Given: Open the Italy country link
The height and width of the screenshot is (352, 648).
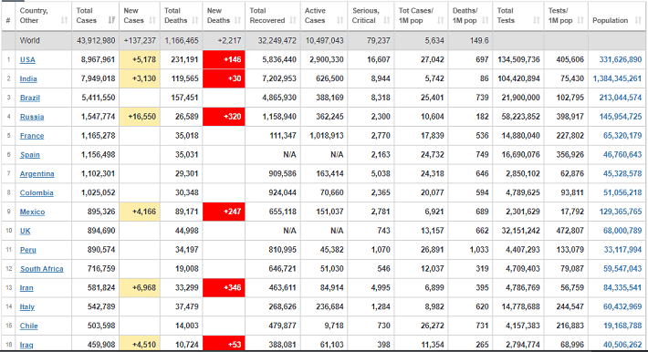Looking at the screenshot, I should [27, 307].
